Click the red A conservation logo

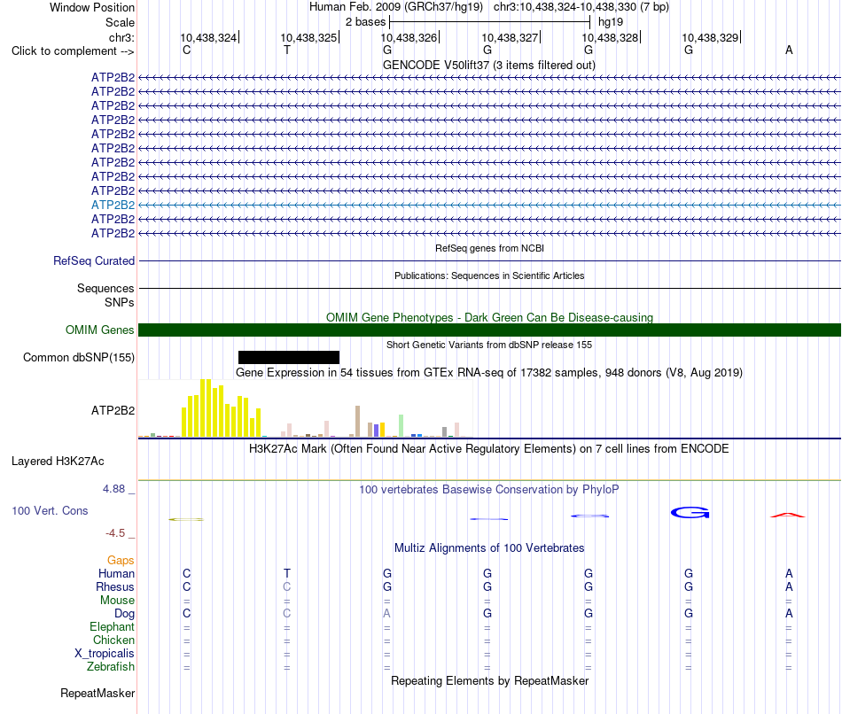pos(788,516)
